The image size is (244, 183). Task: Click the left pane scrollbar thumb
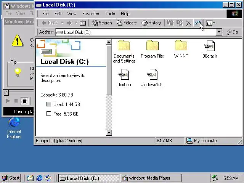[109, 70]
